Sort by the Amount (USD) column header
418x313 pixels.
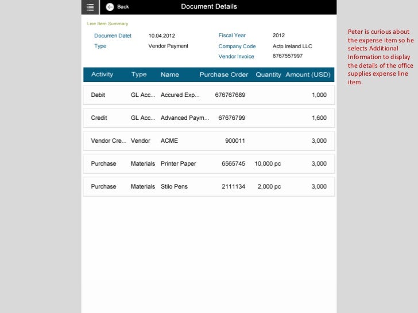point(308,75)
